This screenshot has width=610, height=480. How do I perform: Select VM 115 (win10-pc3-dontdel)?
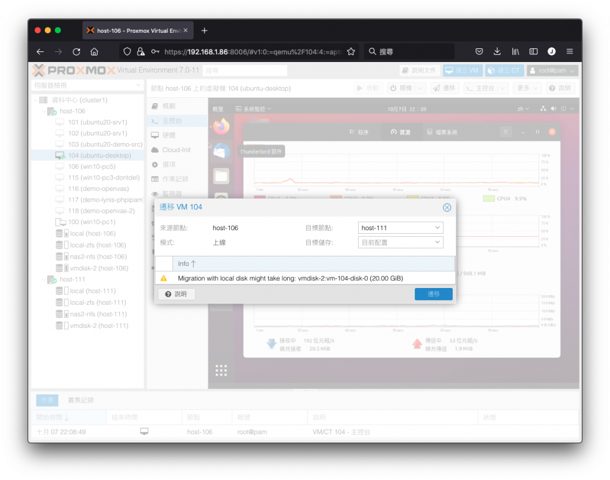pyautogui.click(x=104, y=178)
